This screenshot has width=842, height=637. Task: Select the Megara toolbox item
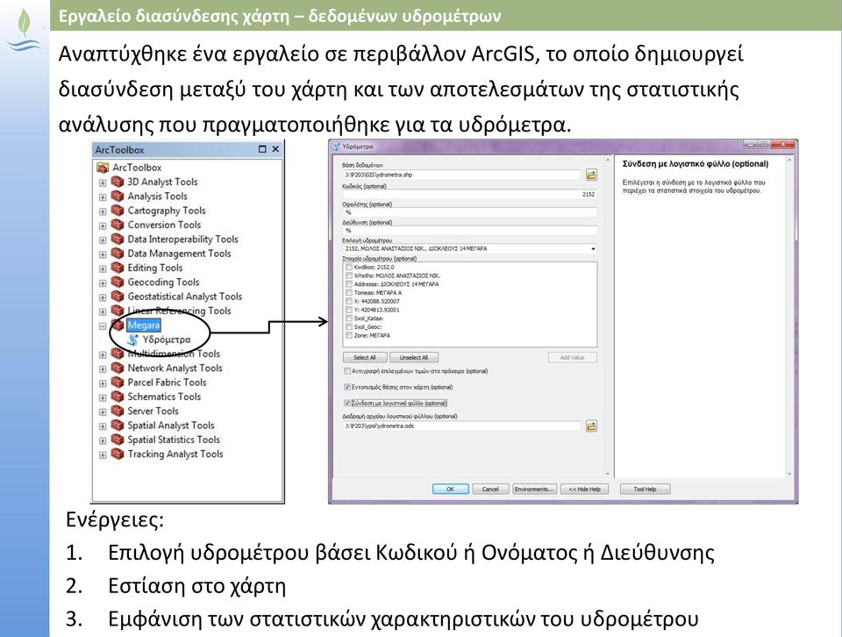point(143,325)
